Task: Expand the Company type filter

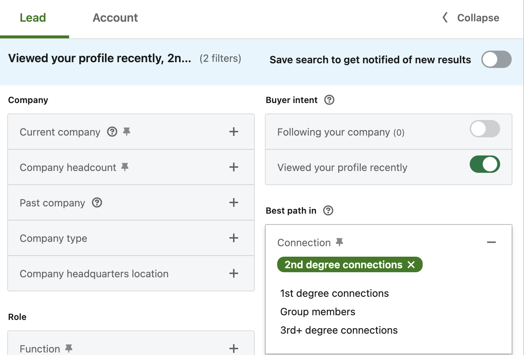Action: [x=234, y=238]
